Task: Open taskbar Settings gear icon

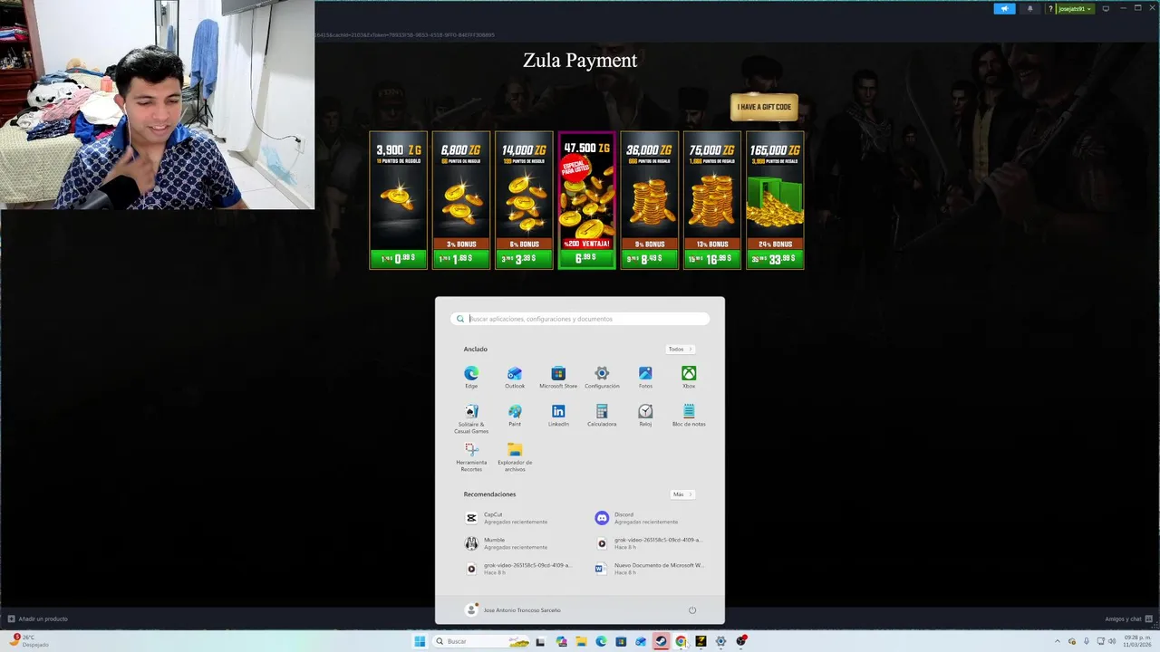Action: pyautogui.click(x=720, y=641)
